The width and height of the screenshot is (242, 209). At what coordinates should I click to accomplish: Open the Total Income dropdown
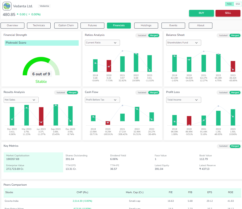183,100
